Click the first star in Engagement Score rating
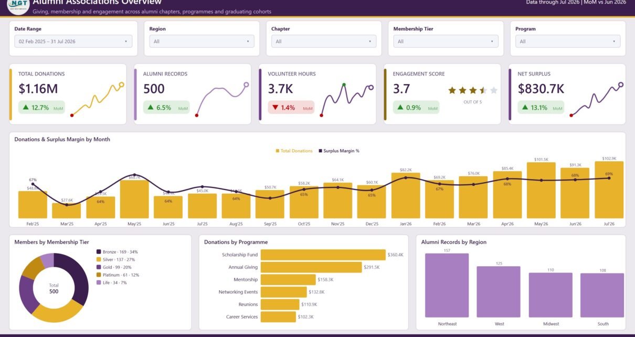635x337 pixels. coord(452,90)
